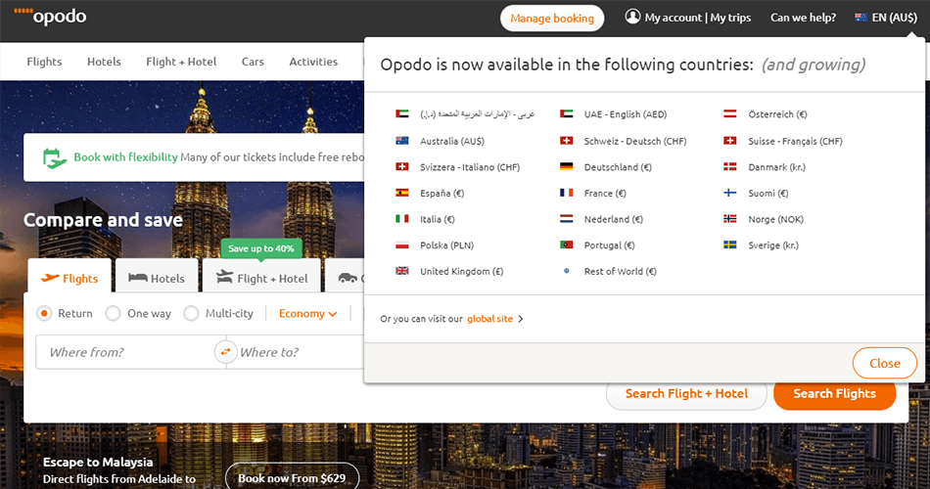Click the Save up to 40% badge

coord(261,248)
